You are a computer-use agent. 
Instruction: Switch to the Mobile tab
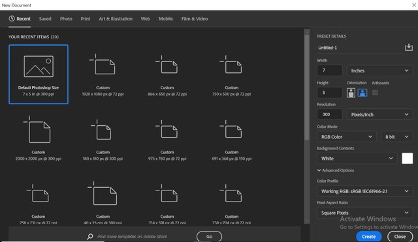pyautogui.click(x=166, y=19)
